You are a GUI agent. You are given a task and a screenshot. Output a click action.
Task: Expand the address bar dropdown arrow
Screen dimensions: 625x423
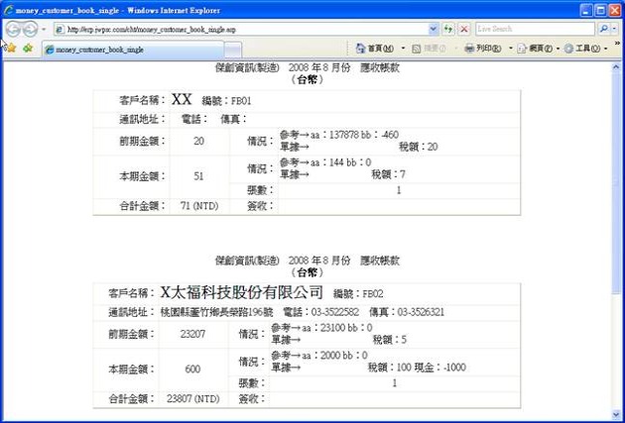pos(434,29)
